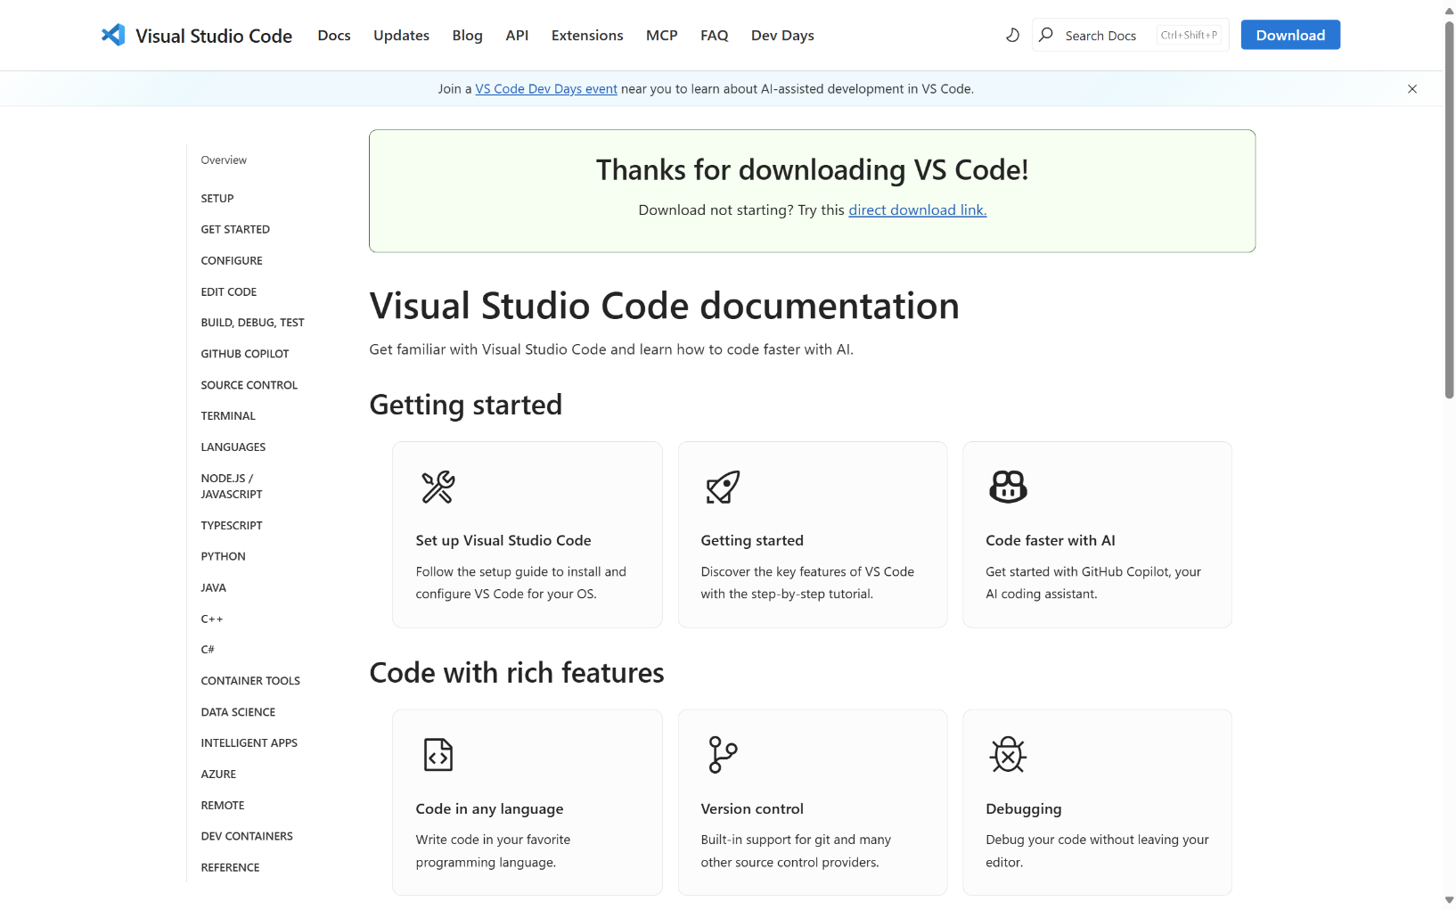
Task: Click the Search Docs input field
Action: coord(1130,35)
